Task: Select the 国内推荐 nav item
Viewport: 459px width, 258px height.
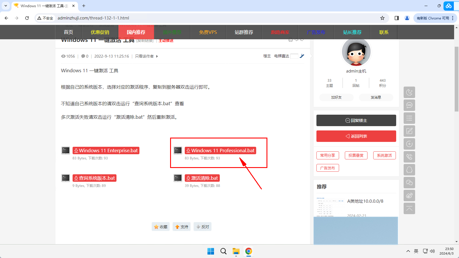Action: pos(136,32)
